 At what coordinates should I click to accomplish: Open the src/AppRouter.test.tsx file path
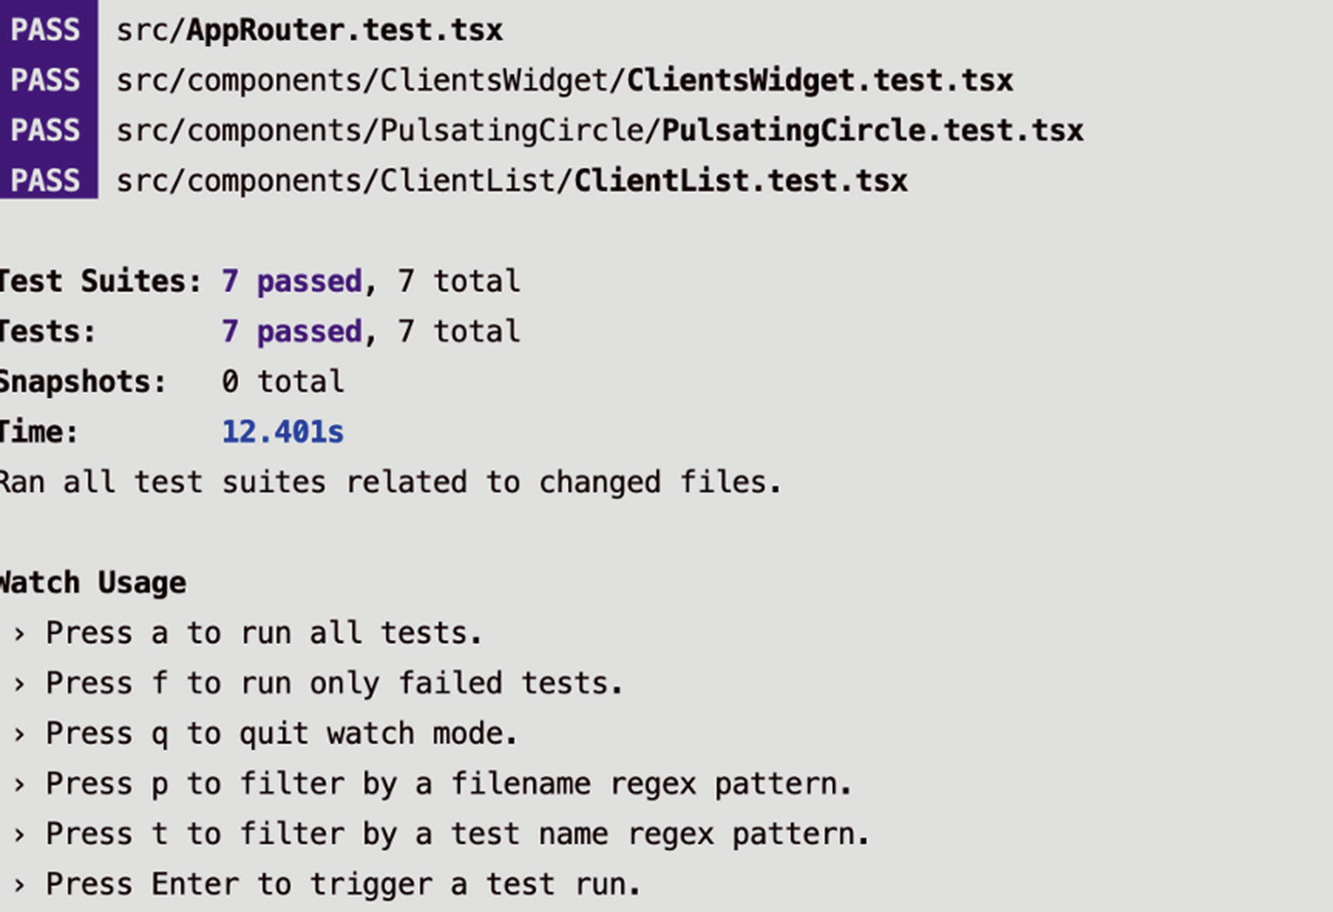(x=309, y=30)
